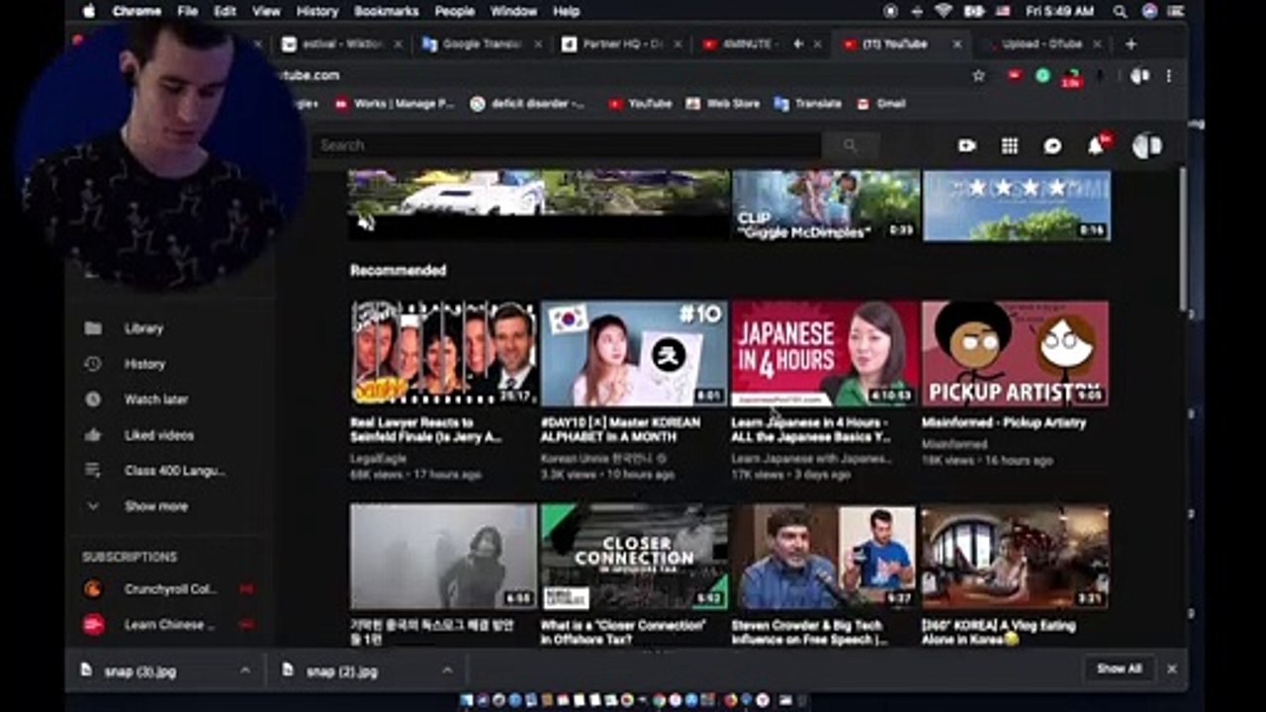Switch to the Partner HQ tab
This screenshot has height=712, width=1266.
[621, 44]
